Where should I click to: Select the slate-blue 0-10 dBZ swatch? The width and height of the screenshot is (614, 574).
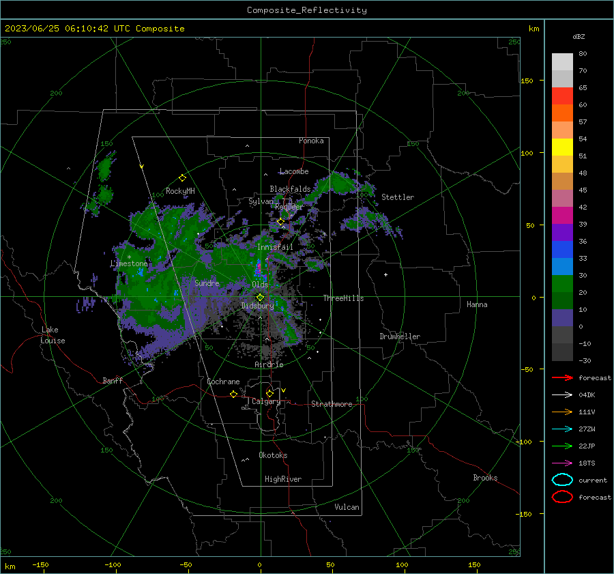point(562,318)
